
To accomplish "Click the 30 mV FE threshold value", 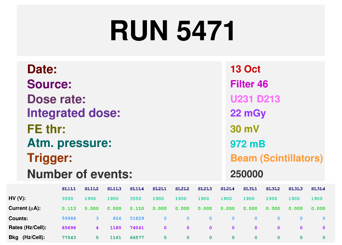I will click(x=245, y=129).
